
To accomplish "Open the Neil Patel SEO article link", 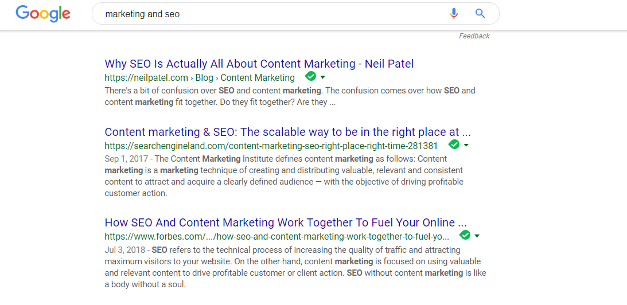I will [259, 64].
